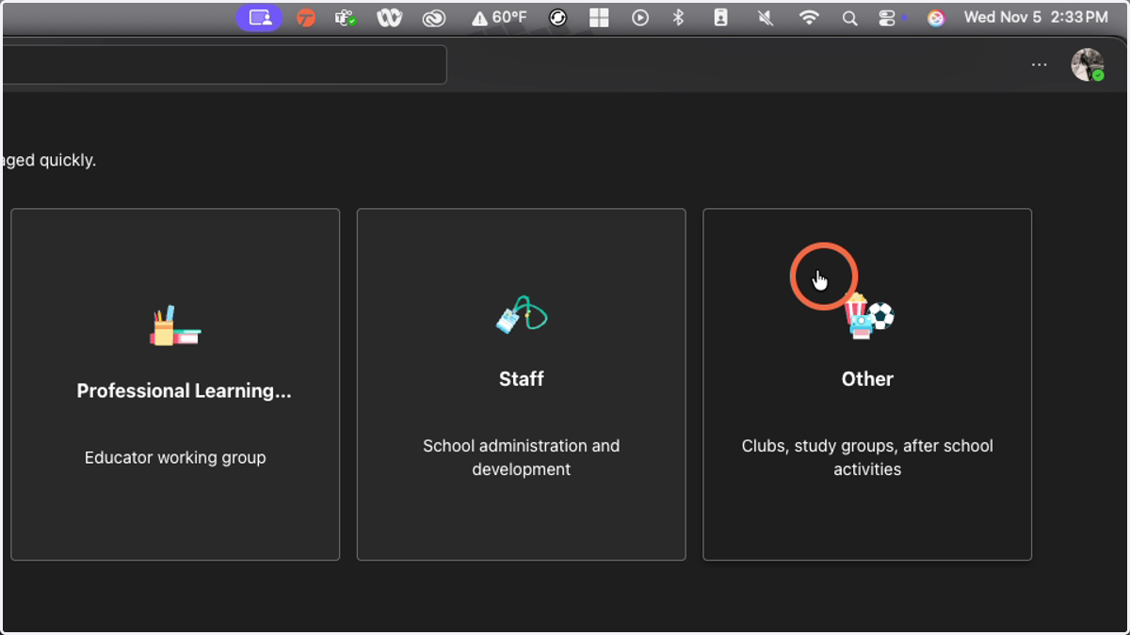Click the popcorn and soccer ball Other icon
The height and width of the screenshot is (635, 1130).
pos(868,315)
